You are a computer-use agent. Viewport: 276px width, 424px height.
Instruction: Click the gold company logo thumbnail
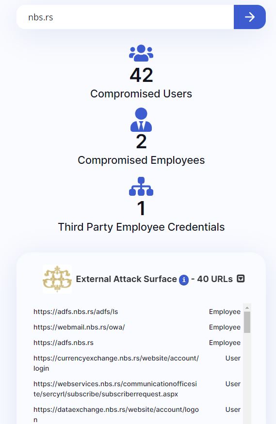[x=57, y=279]
